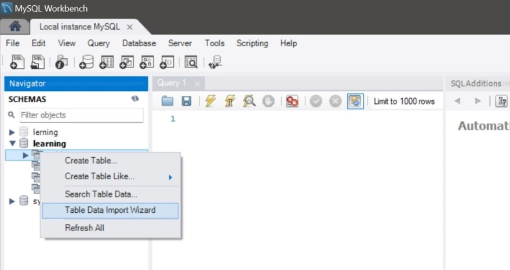Click the SQLAdditions panel header

[x=477, y=83]
